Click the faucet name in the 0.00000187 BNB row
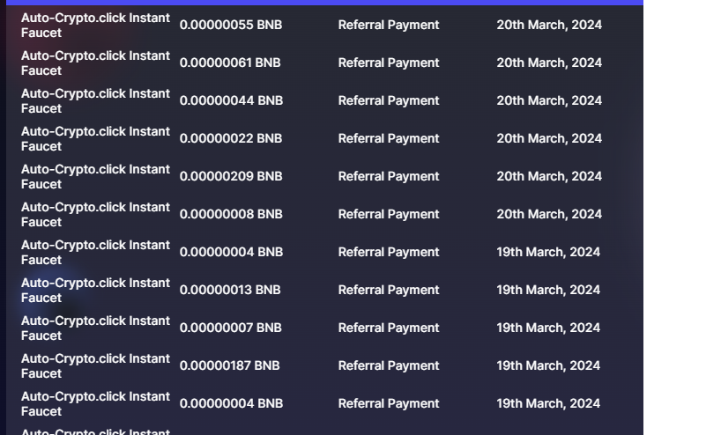 point(95,365)
